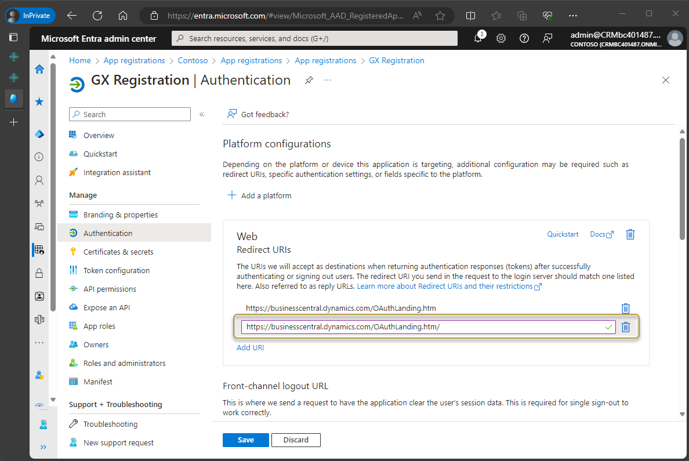
Task: Click inside the new redirect URI input field
Action: [406, 326]
